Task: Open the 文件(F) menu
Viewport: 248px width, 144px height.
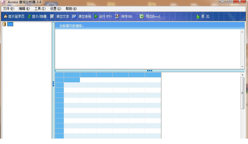Action: [9, 9]
